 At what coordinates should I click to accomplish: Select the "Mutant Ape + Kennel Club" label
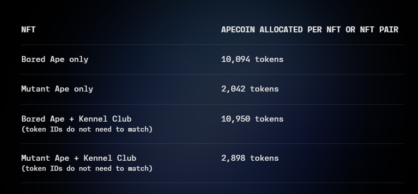(79, 158)
